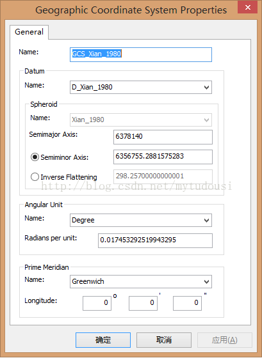Click the Prime Meridian group label

click(x=47, y=267)
